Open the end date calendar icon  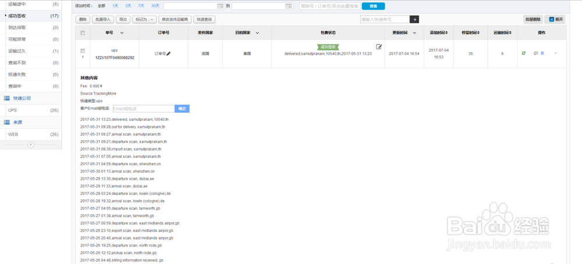click(289, 6)
